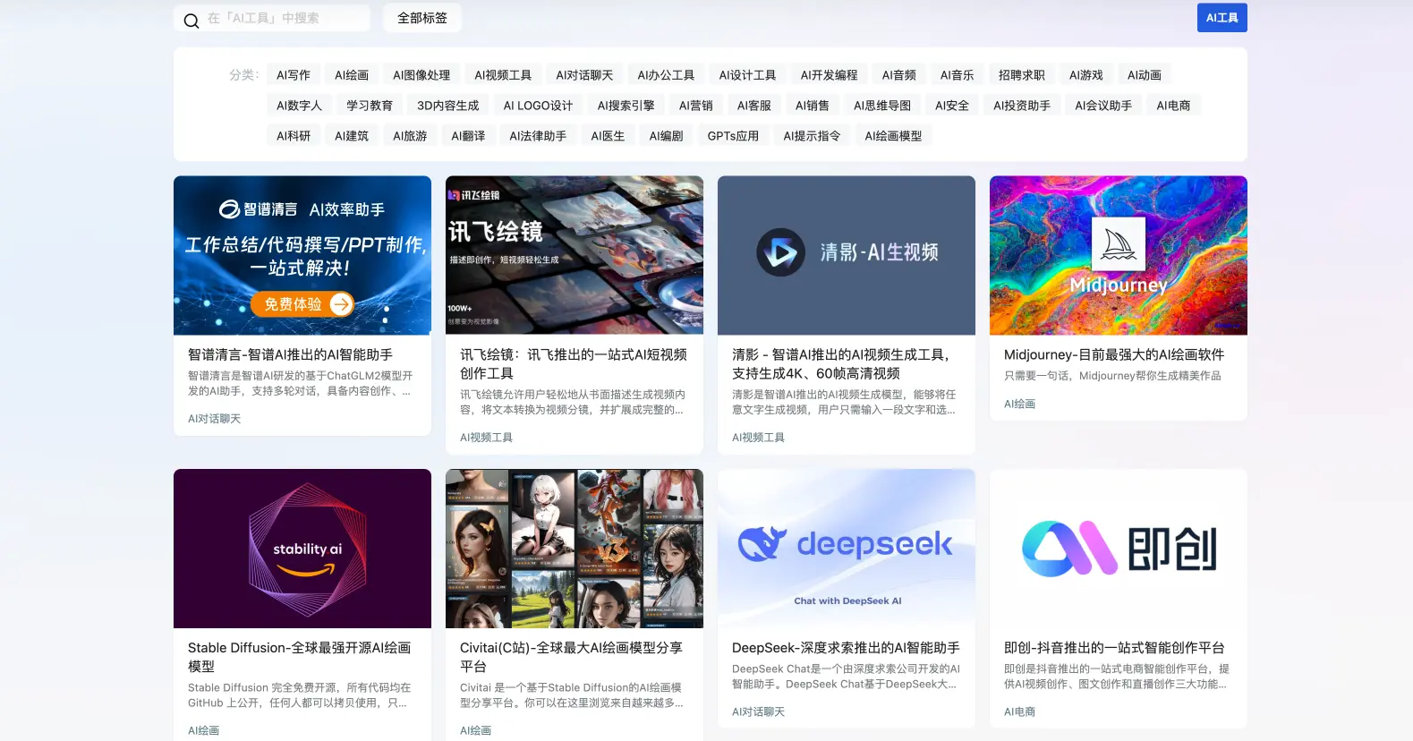This screenshot has width=1413, height=741.
Task: Choose the AI安全 tag
Action: [952, 106]
